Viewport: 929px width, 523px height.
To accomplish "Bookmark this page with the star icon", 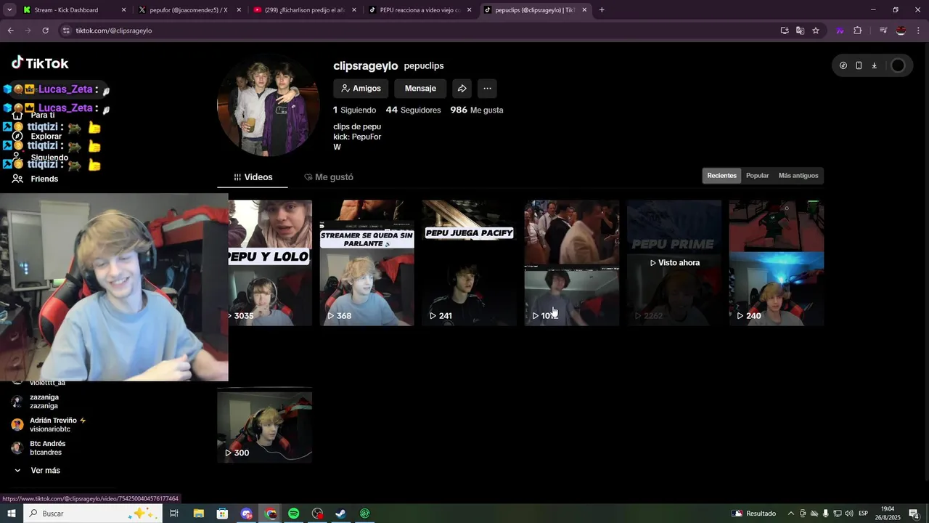I will (816, 31).
